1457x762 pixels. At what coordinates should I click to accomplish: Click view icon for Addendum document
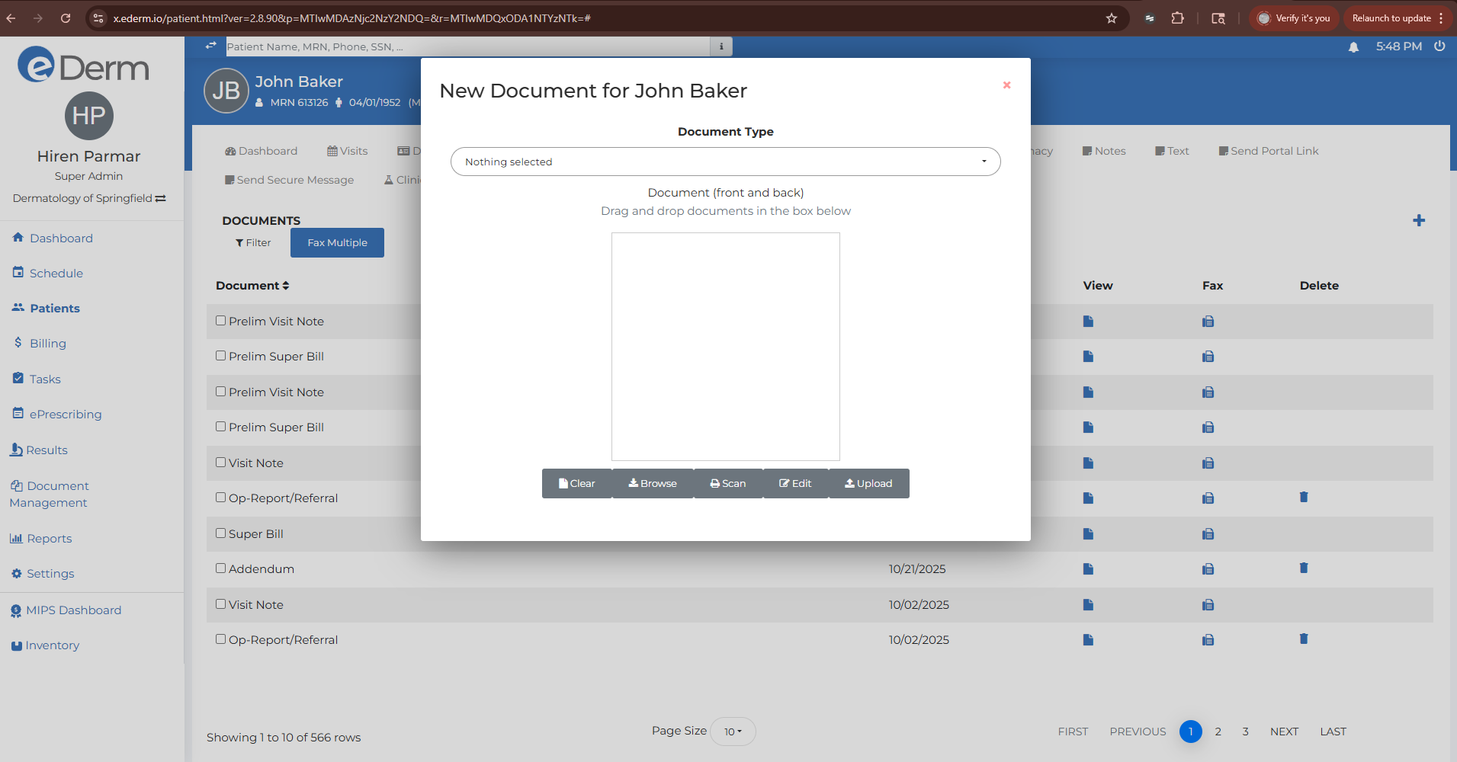(1088, 569)
